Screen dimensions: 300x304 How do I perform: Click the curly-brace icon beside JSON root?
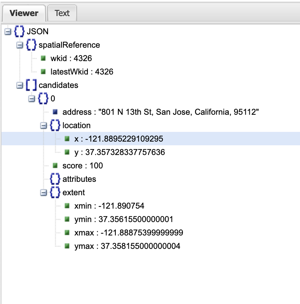(19, 32)
